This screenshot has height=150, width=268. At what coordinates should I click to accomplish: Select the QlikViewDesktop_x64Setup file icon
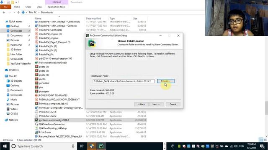tap(36, 128)
